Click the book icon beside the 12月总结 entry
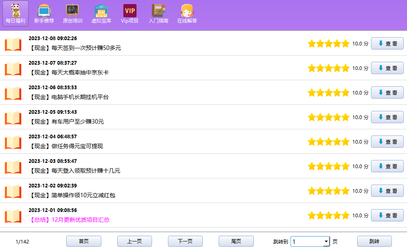The image size is (407, 248). click(x=13, y=216)
